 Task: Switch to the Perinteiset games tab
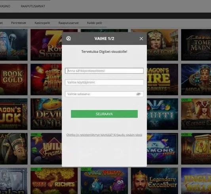(19, 23)
